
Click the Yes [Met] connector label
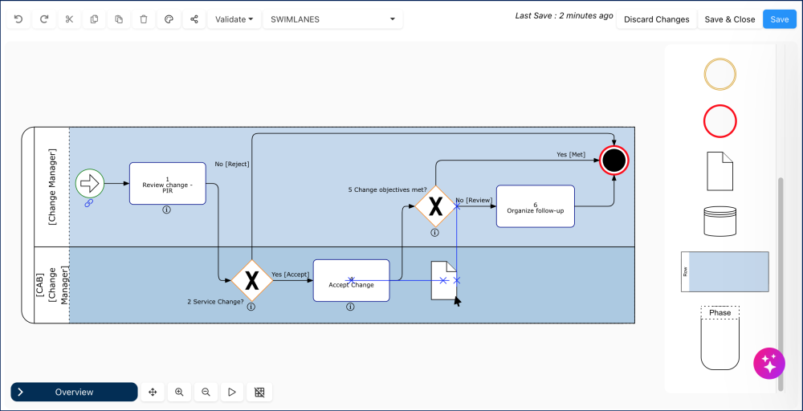571,154
